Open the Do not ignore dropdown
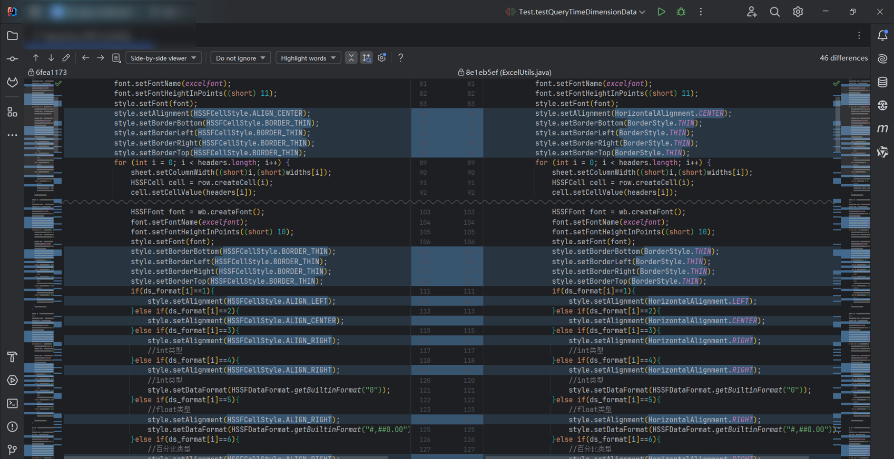 click(x=241, y=58)
